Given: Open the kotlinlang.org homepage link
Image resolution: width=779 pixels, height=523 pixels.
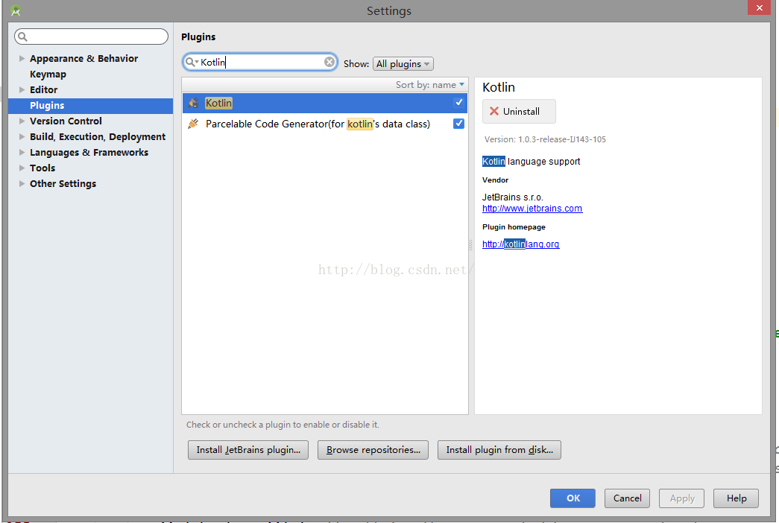Looking at the screenshot, I should pyautogui.click(x=520, y=244).
